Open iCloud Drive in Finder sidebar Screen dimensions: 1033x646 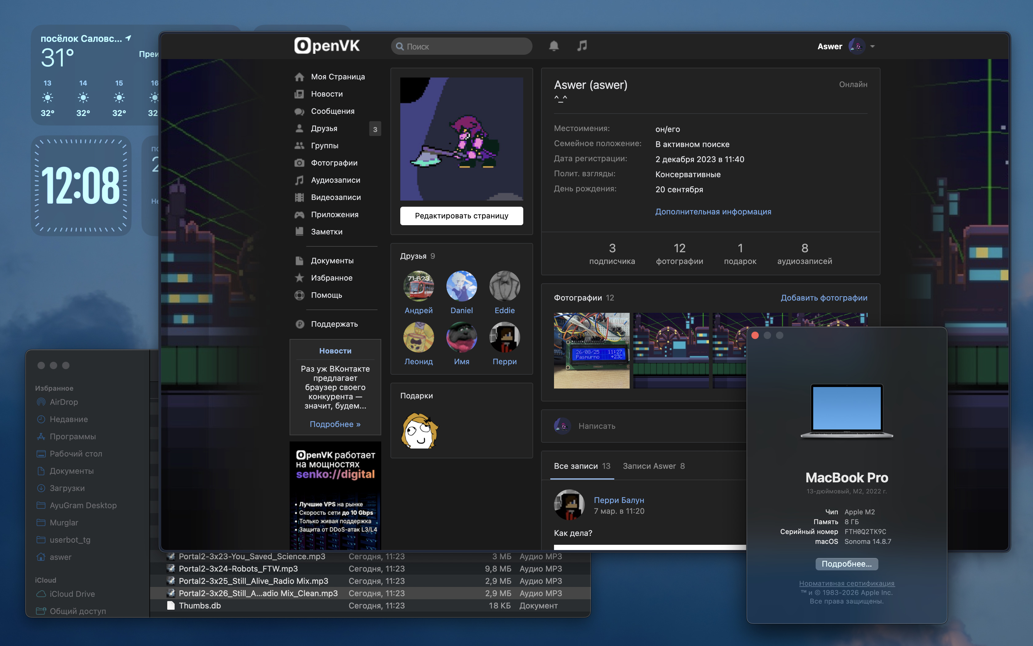[x=72, y=594]
